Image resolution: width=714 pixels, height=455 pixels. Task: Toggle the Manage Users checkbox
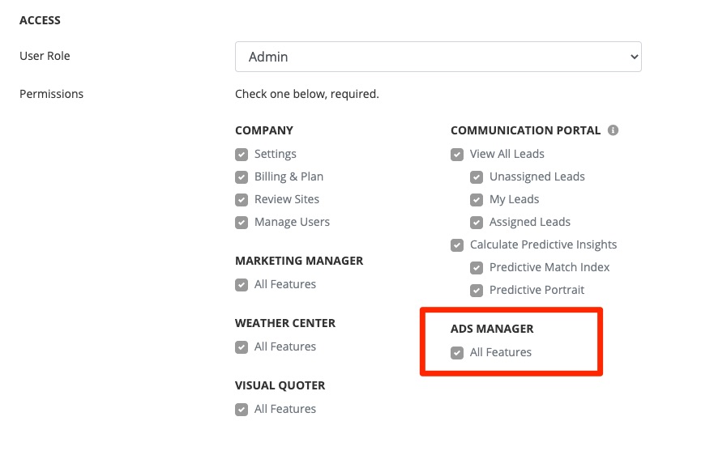[242, 223]
